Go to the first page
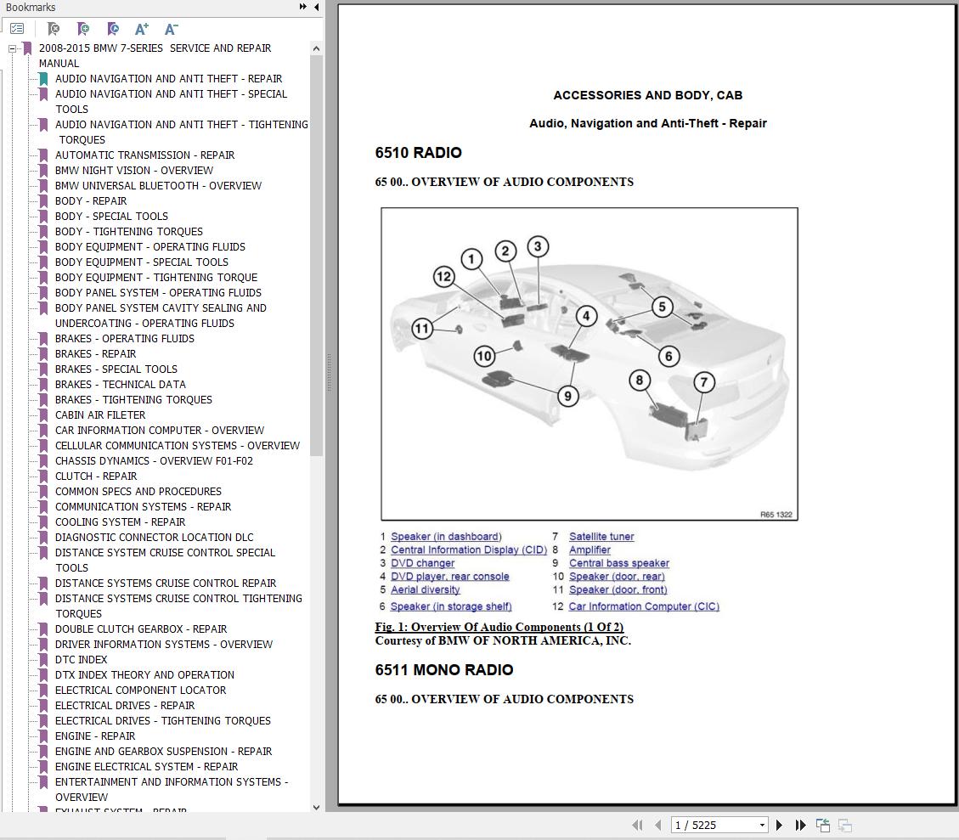The width and height of the screenshot is (959, 840). 637,825
